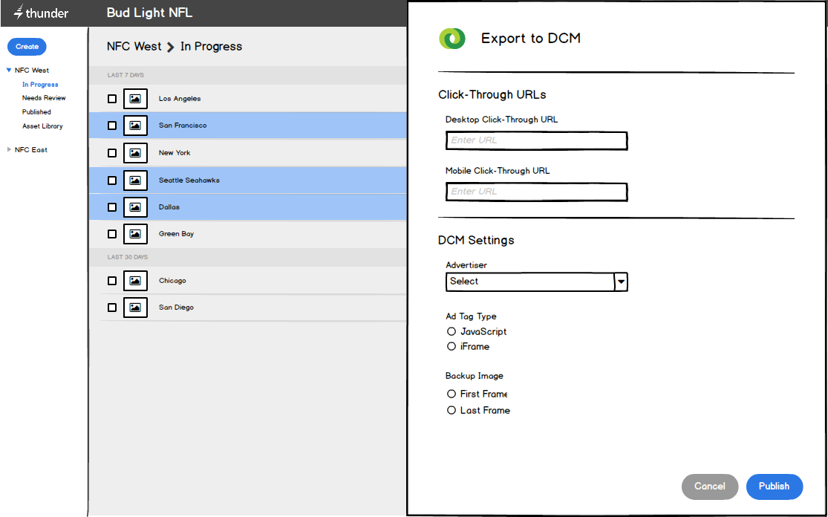Choose Last Frame as backup image
This screenshot has width=828, height=517.
[x=452, y=410]
